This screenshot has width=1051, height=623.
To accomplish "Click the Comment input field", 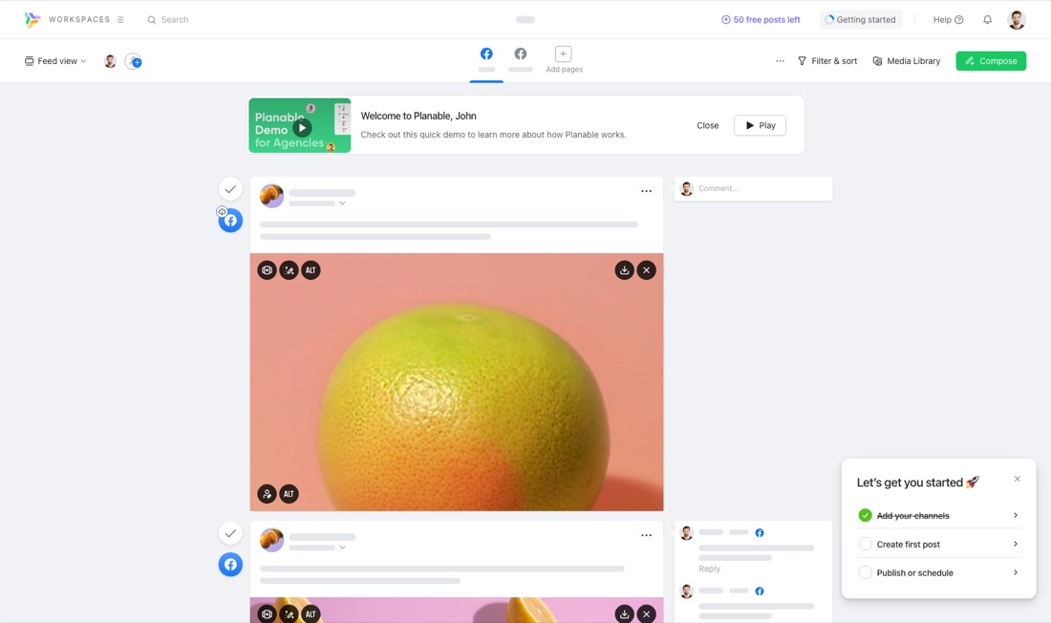I will pos(754,188).
